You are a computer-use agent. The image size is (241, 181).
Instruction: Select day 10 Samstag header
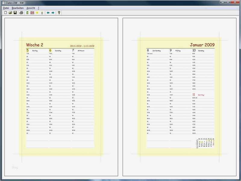198,50
